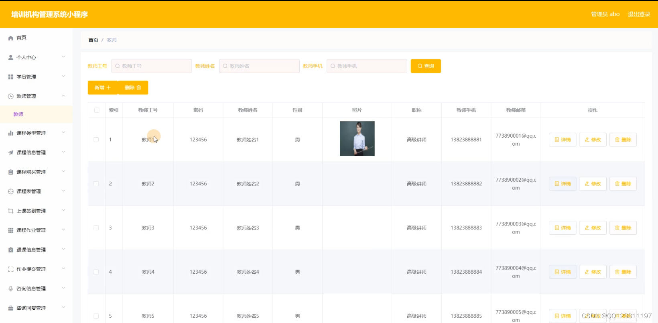Click the pencil icon in 教师1 修改 button
The height and width of the screenshot is (323, 658).
coord(587,140)
